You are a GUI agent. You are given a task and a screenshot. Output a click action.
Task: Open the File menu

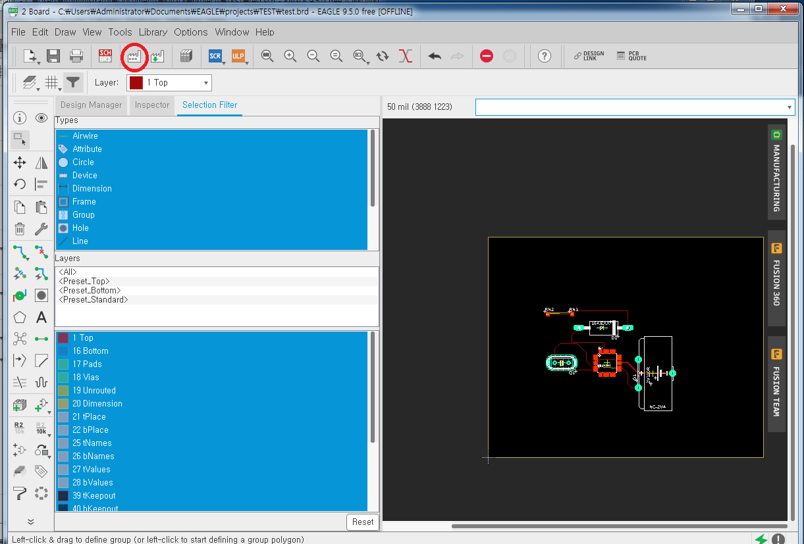tap(18, 32)
